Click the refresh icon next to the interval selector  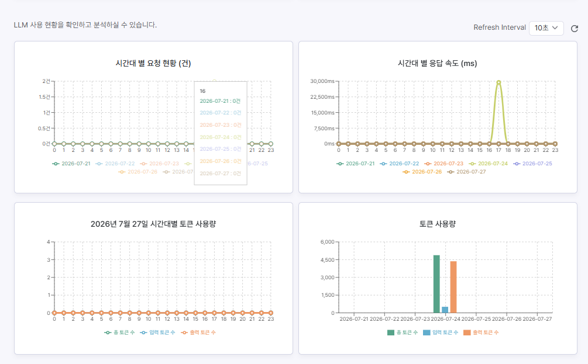[x=574, y=29]
